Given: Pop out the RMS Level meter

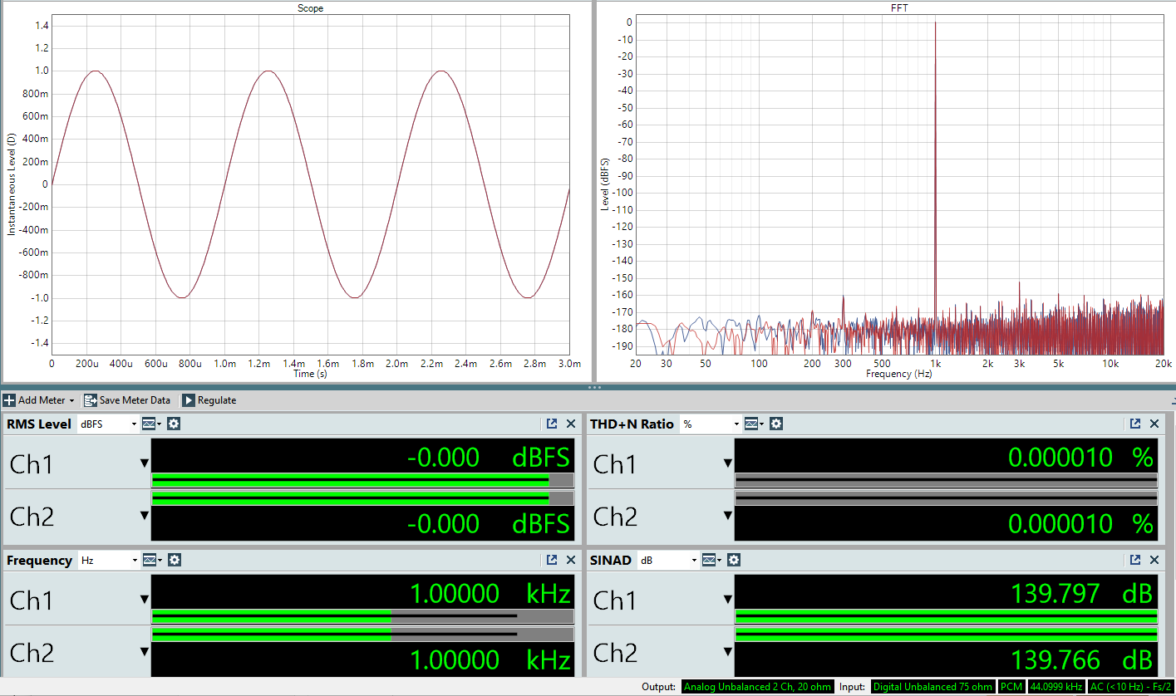Looking at the screenshot, I should [552, 424].
